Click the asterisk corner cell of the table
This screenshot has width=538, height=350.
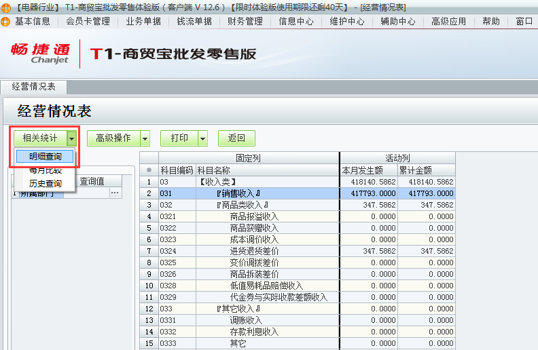click(x=149, y=170)
